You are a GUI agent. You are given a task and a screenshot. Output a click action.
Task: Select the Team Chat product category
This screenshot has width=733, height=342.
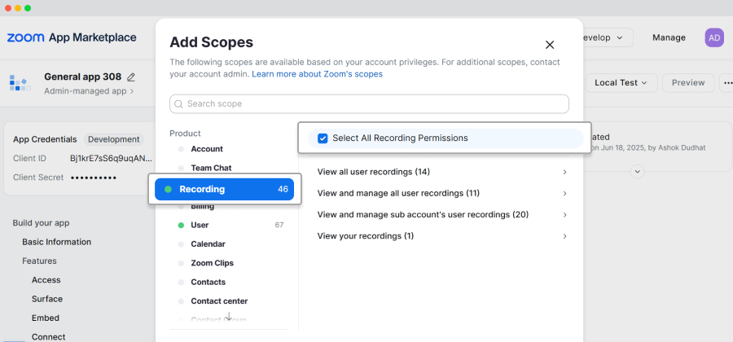[211, 168]
